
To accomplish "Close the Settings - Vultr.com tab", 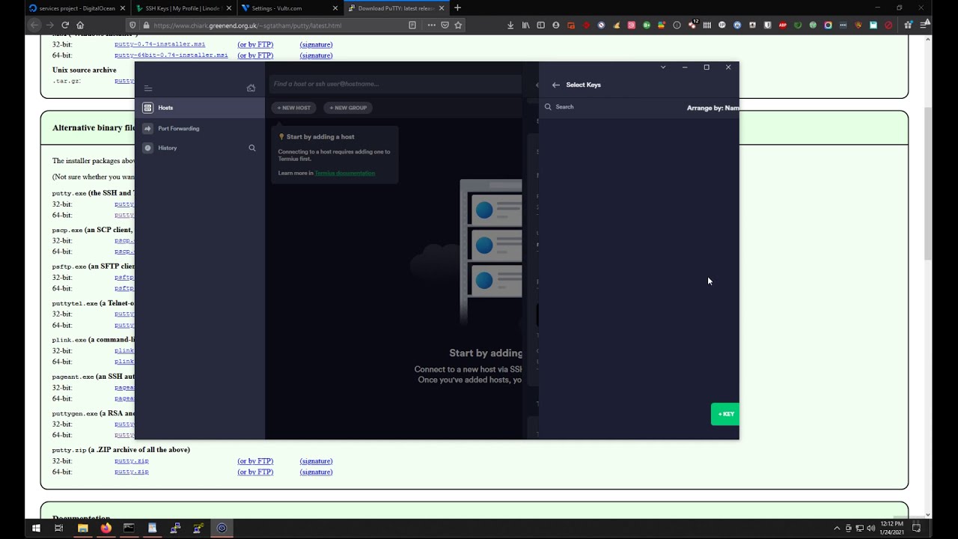I will 335,8.
